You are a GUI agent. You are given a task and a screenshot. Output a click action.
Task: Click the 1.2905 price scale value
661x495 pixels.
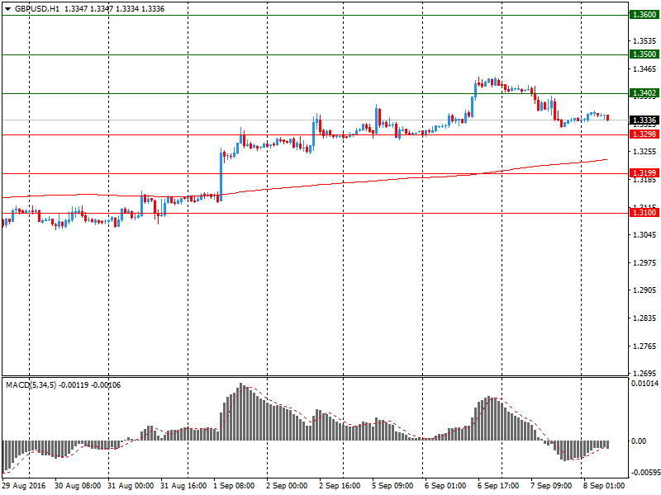644,290
